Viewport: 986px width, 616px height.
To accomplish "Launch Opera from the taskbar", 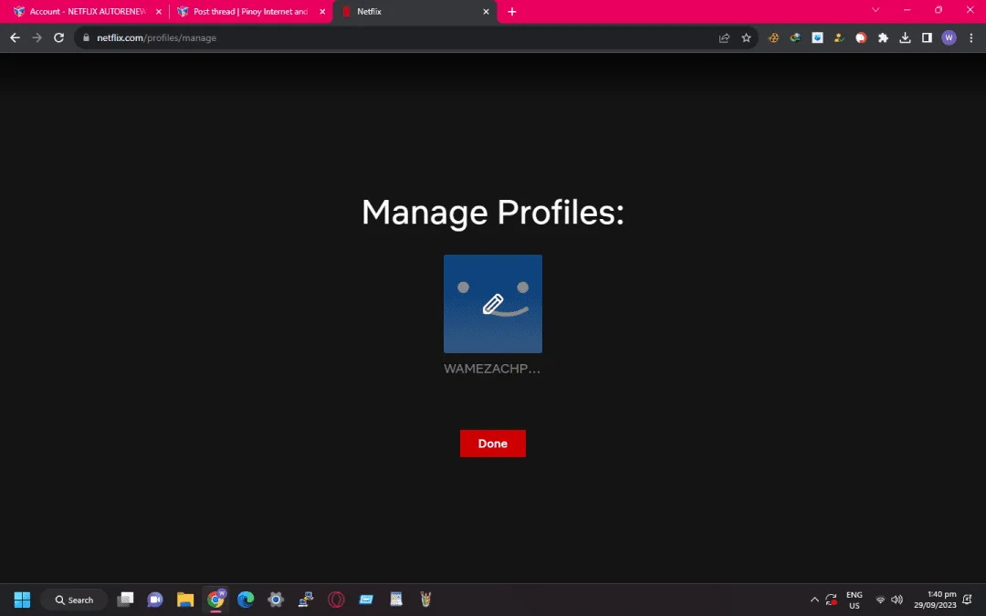I will pyautogui.click(x=336, y=600).
